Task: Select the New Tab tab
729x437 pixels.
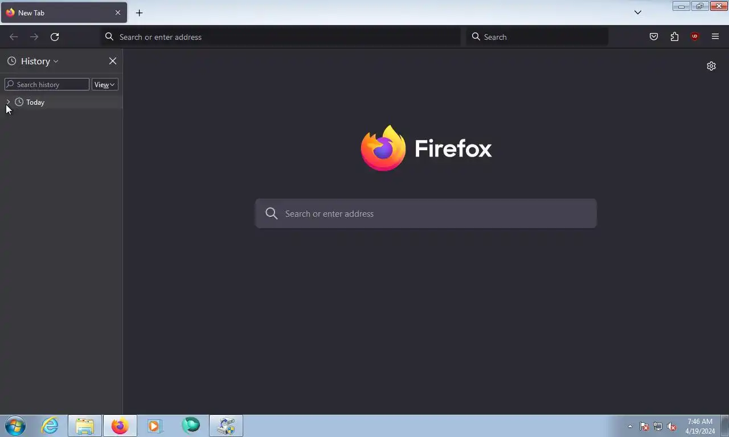Action: pos(64,13)
